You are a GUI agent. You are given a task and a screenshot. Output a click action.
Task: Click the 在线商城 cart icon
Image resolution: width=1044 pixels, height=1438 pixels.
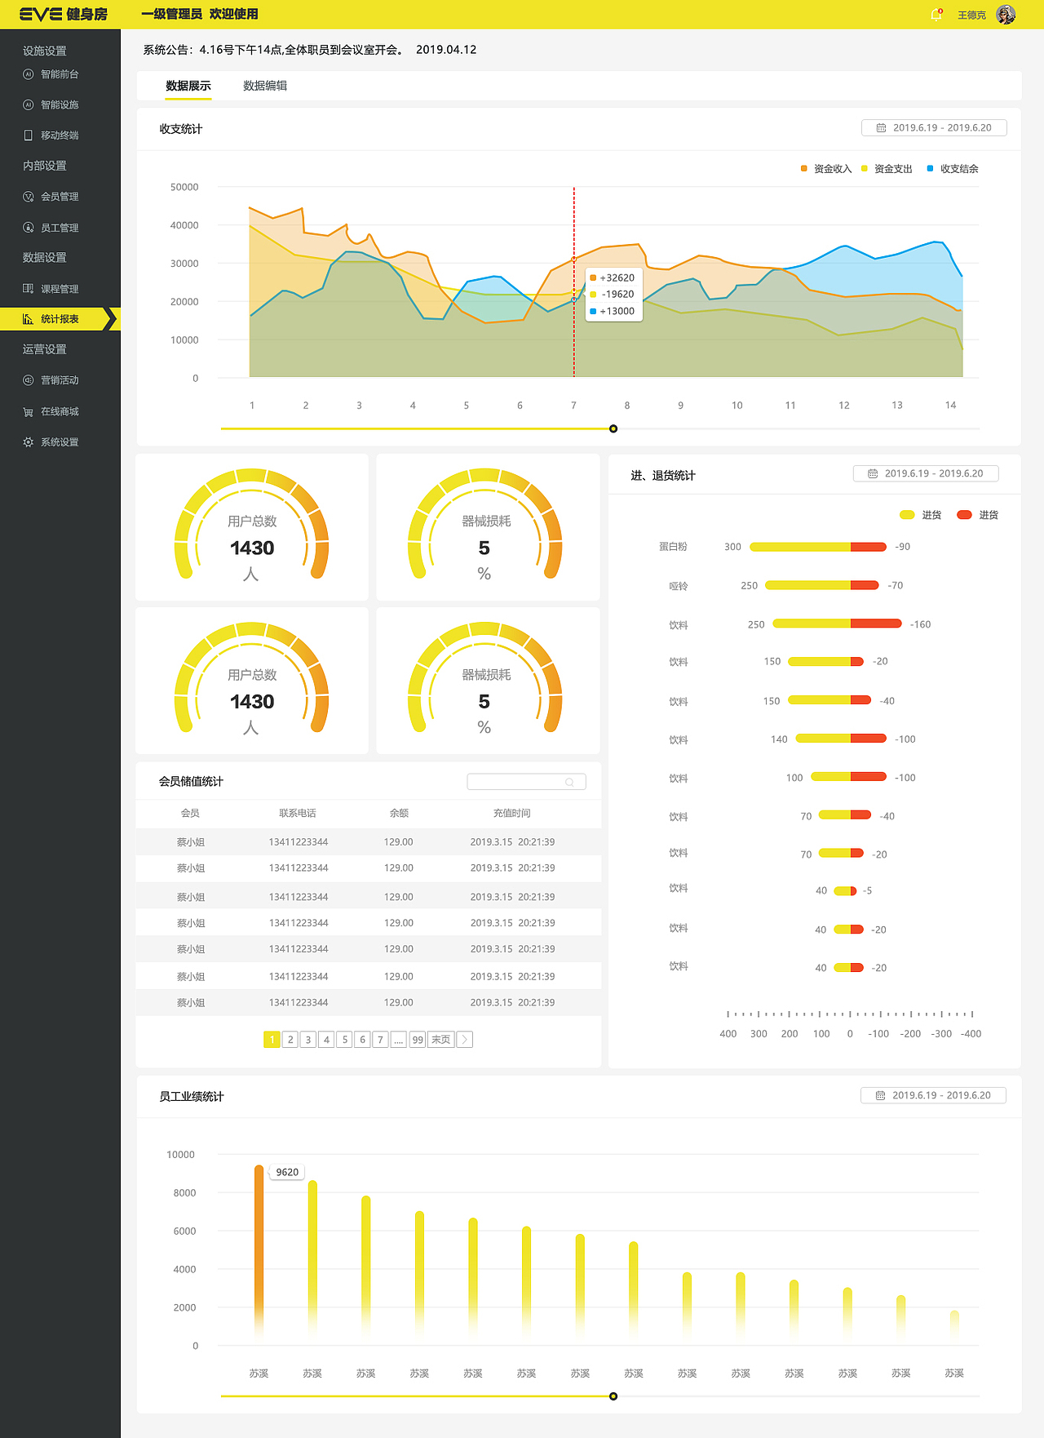click(x=29, y=411)
